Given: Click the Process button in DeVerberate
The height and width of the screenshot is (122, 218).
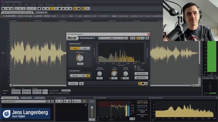Looking at the screenshot, I should [x=73, y=84].
